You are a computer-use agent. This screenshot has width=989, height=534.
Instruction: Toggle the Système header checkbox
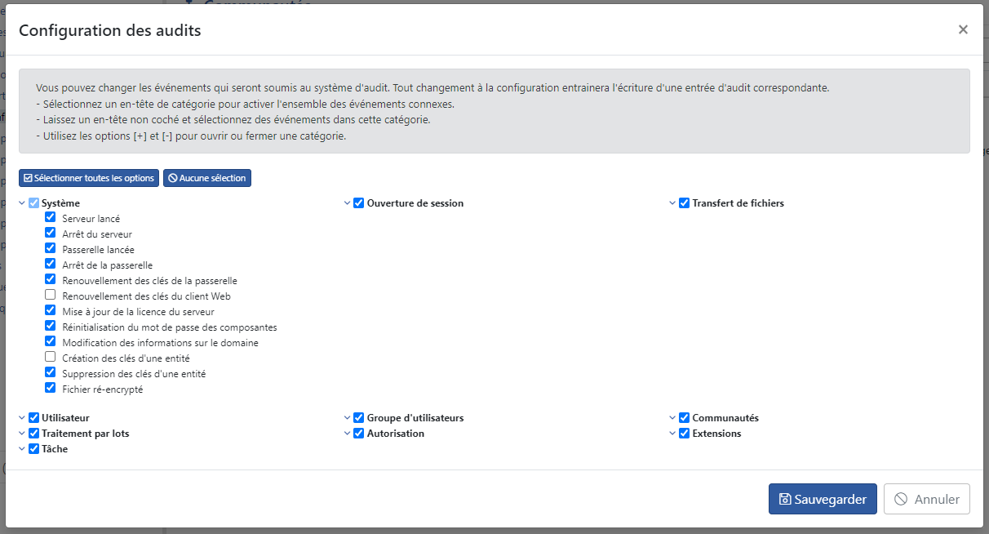(x=33, y=202)
